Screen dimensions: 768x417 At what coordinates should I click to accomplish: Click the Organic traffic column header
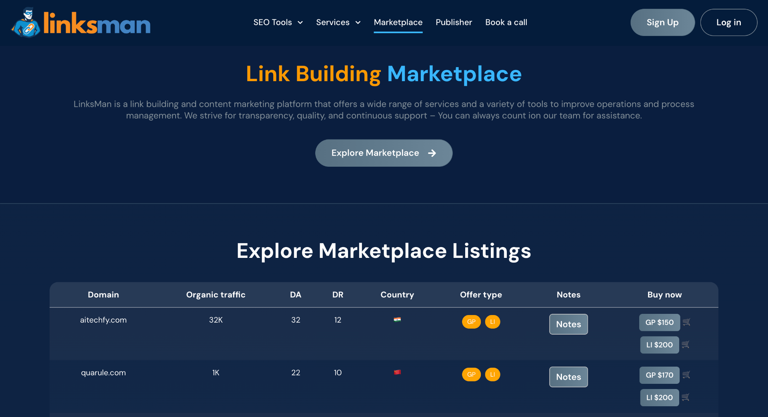coord(216,295)
